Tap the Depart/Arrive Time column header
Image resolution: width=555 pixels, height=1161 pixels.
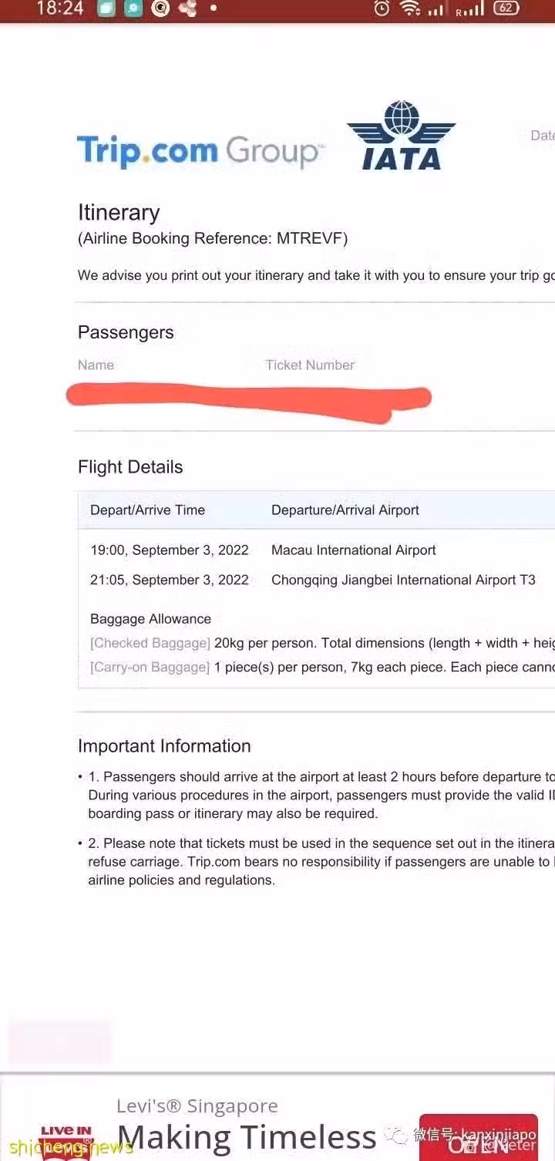[147, 510]
